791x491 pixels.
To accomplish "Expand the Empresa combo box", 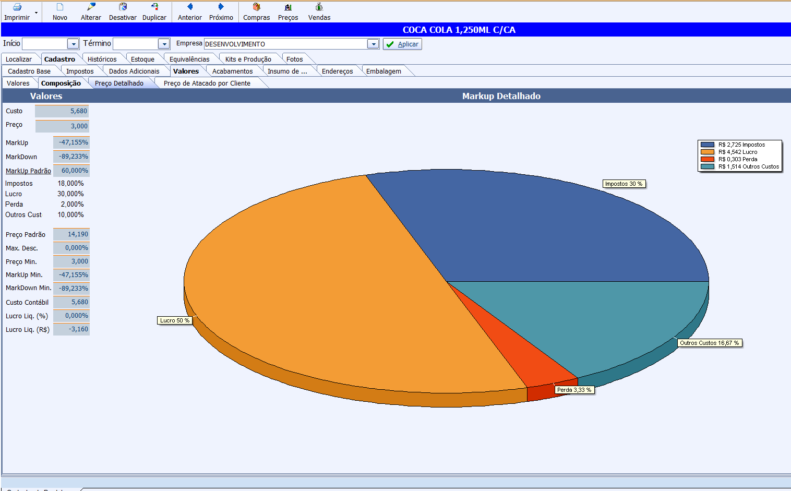I will (x=373, y=44).
